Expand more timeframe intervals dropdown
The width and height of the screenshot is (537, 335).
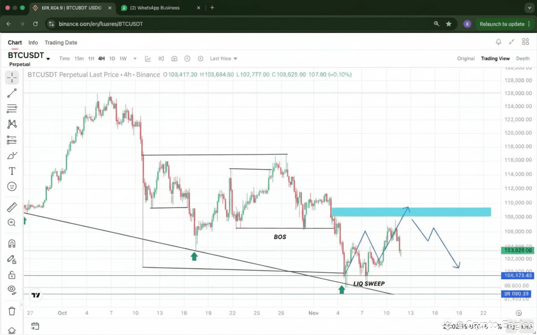pyautogui.click(x=135, y=59)
